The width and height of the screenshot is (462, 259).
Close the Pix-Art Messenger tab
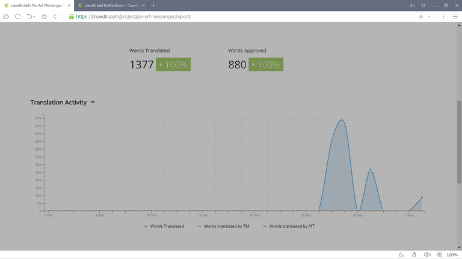tap(69, 5)
